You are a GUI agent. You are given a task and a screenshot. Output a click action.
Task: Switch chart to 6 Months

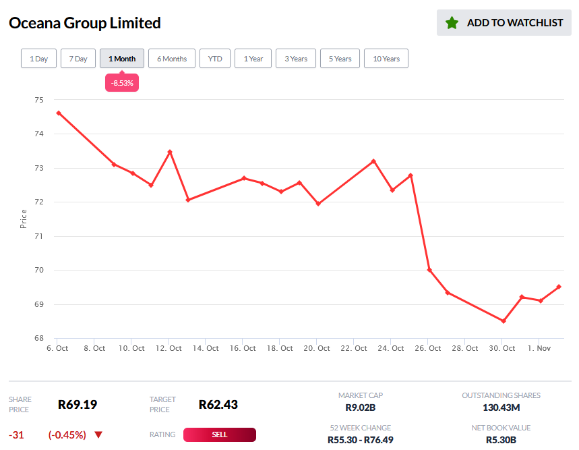[x=172, y=59]
